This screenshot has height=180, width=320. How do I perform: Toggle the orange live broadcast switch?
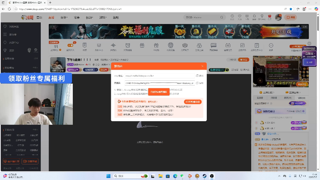70,45
